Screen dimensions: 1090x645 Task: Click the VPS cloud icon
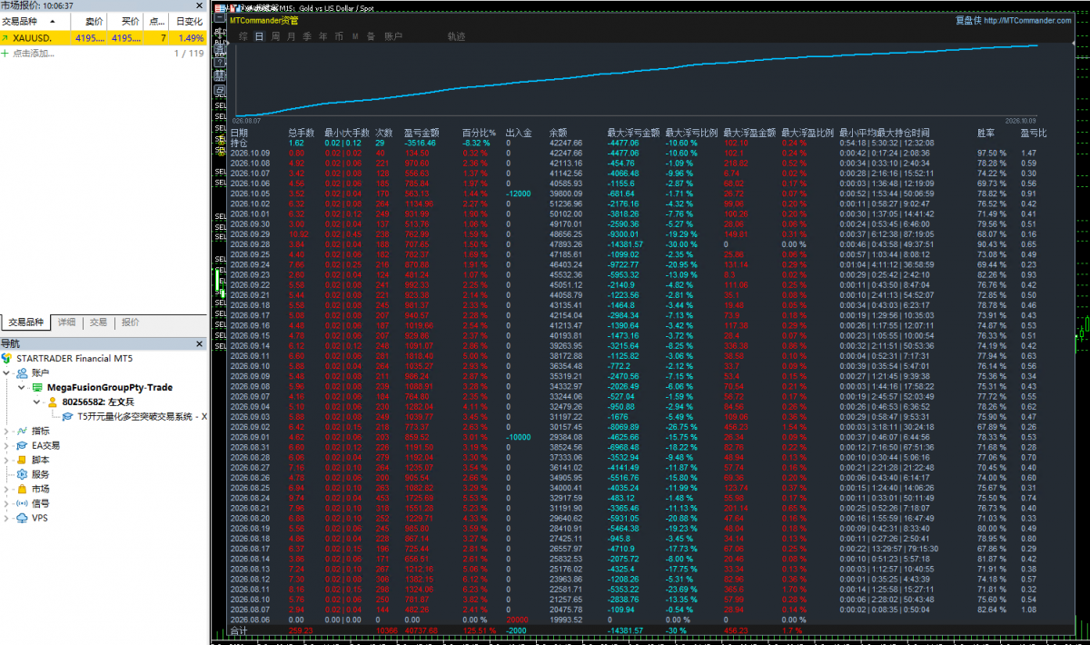[x=22, y=518]
